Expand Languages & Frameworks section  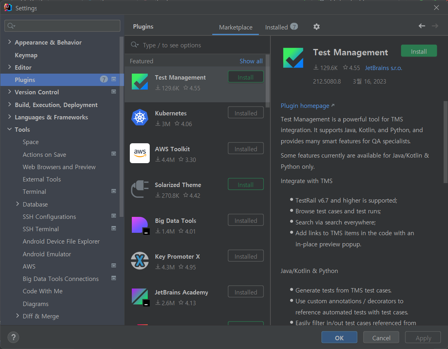[10, 117]
